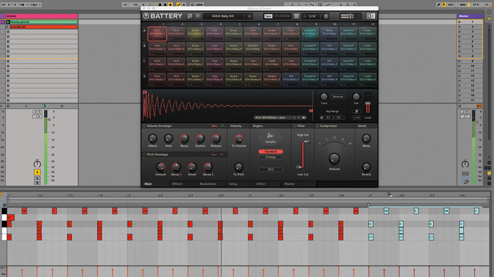Image resolution: width=494 pixels, height=277 pixels.
Task: Click the master panic exclamation icon
Action: tap(326, 16)
